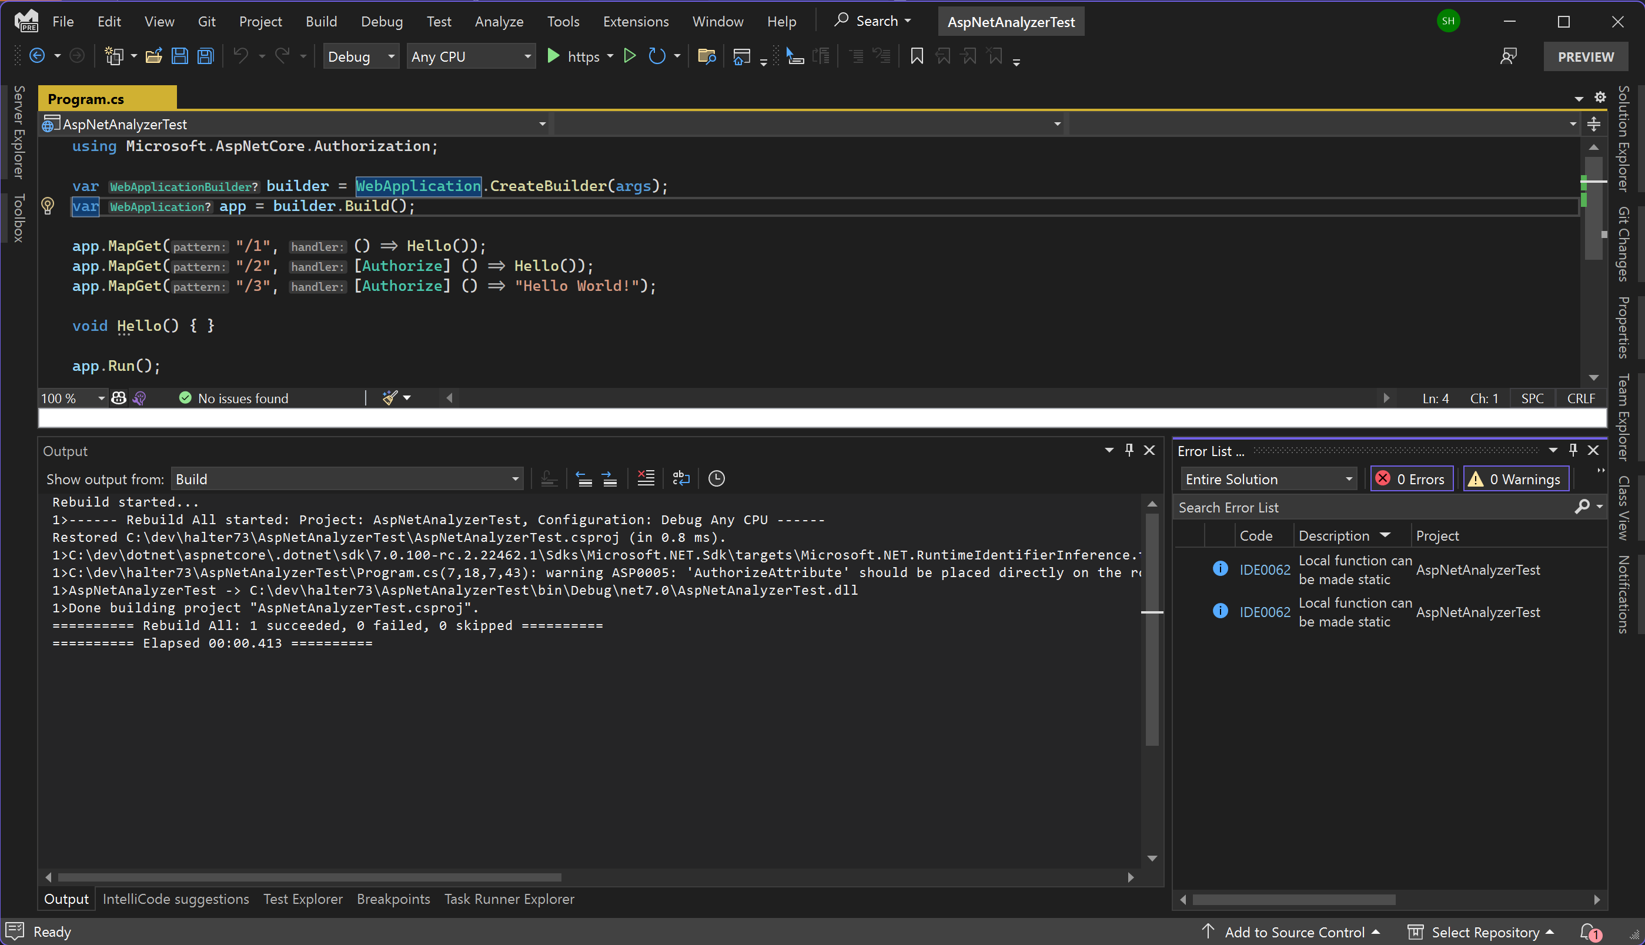This screenshot has width=1645, height=945.
Task: Expand the Show output from dropdown
Action: point(347,479)
